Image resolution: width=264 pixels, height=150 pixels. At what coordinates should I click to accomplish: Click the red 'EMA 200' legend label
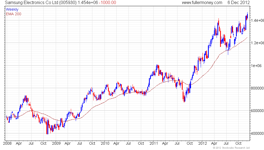(13, 14)
